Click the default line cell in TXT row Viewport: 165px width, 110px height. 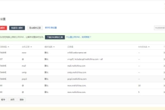[x=46, y=59]
